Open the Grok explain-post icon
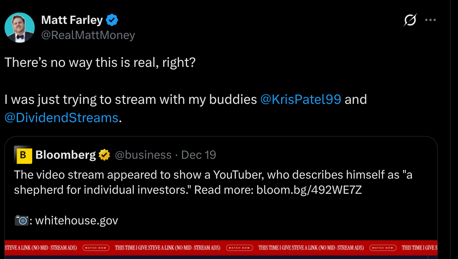458x259 pixels. pyautogui.click(x=410, y=20)
